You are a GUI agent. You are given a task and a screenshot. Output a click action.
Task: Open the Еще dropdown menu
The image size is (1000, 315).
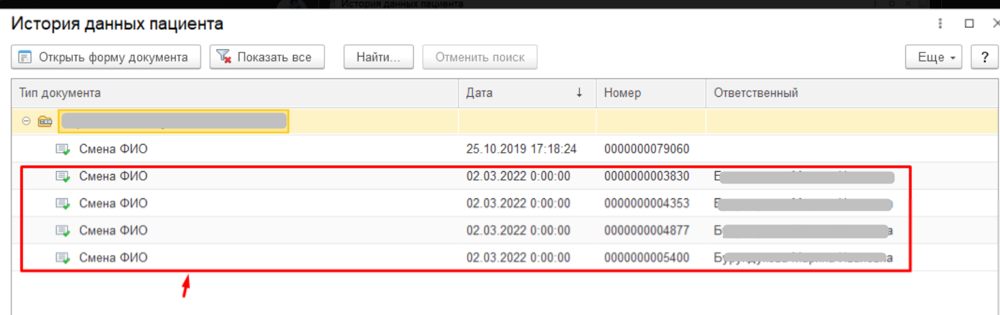[933, 57]
